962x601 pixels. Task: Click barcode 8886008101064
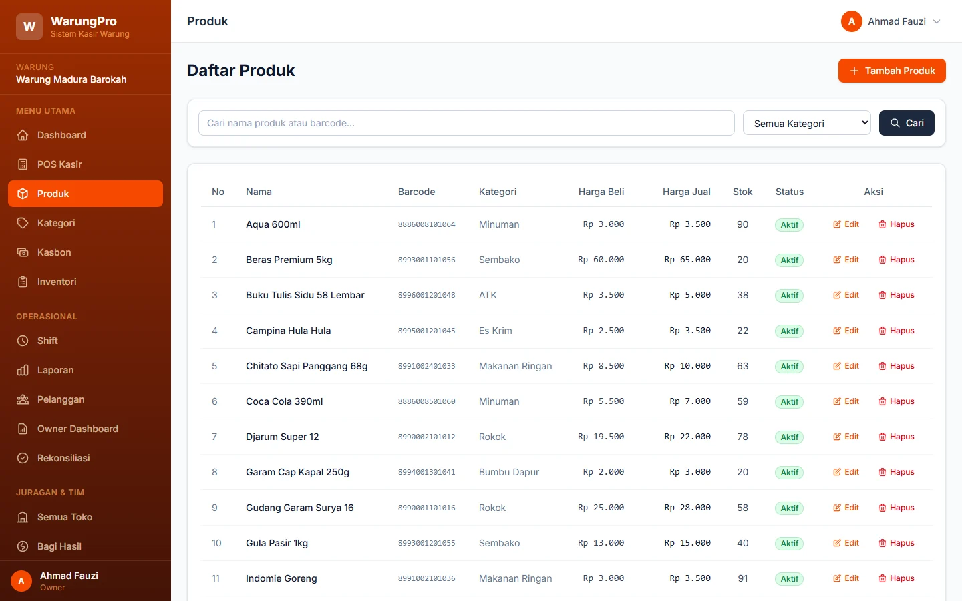pyautogui.click(x=426, y=224)
